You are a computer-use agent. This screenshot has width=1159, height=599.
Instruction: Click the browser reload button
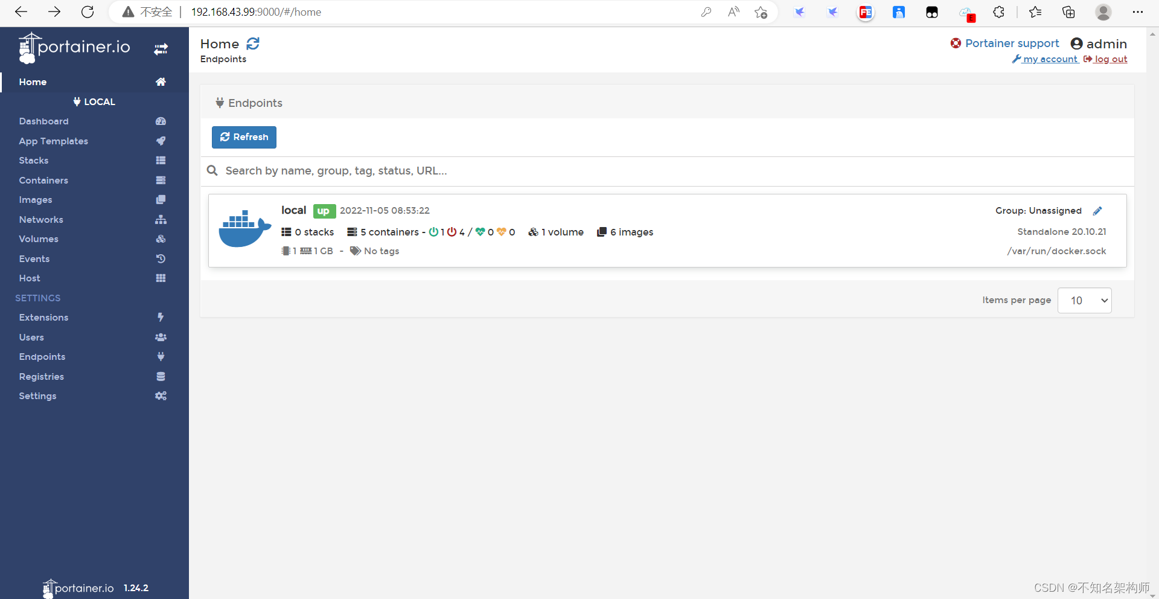pos(88,12)
